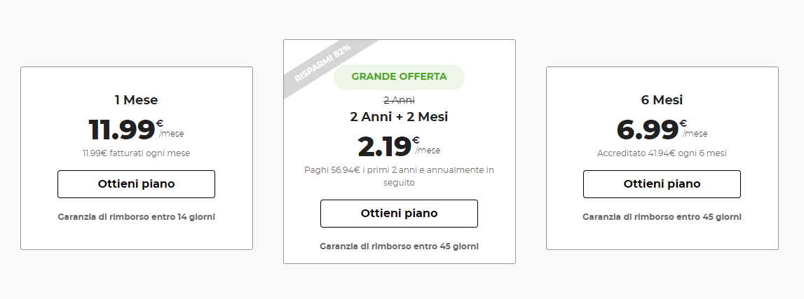This screenshot has width=804, height=299.
Task: Click the 45-day guarantee under the 2-year plan
Action: pos(399,246)
